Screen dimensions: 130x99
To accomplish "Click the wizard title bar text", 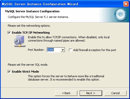I will [x=40, y=4].
